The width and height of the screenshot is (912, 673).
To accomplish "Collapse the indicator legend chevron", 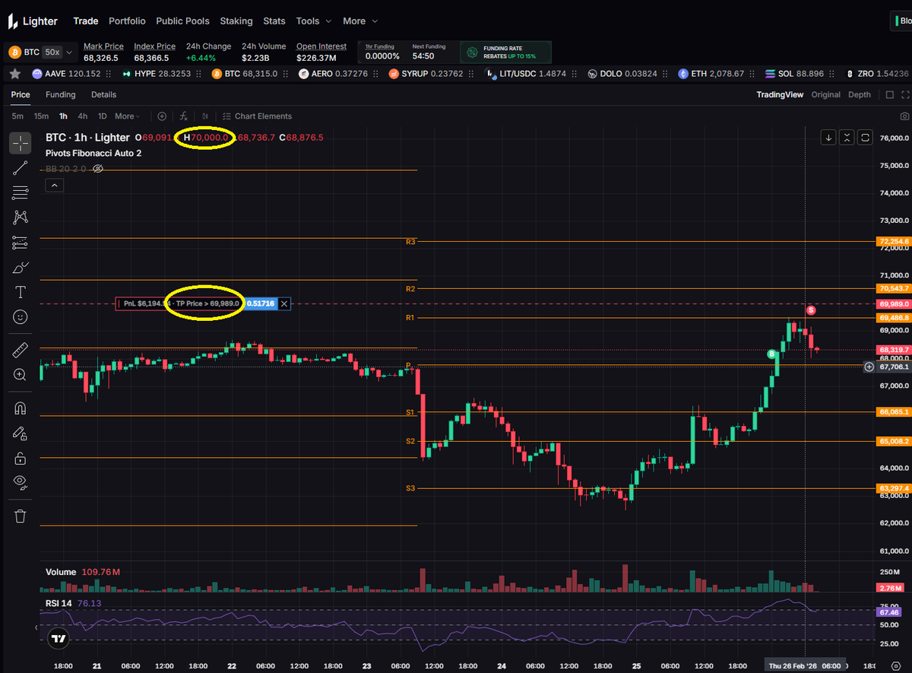I will (54, 185).
